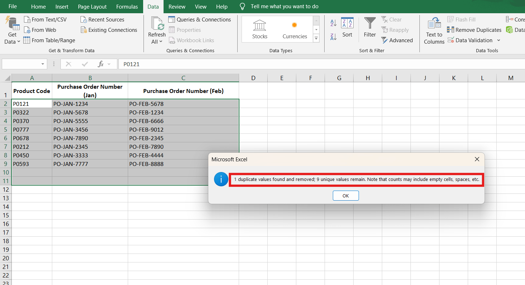Screen dimensions: 525x285
Task: Close the Microsoft Excel dialog
Action: 477,159
